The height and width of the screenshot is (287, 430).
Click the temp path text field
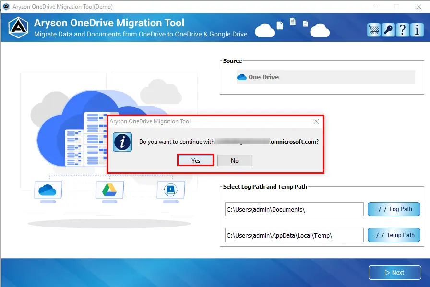pyautogui.click(x=294, y=235)
